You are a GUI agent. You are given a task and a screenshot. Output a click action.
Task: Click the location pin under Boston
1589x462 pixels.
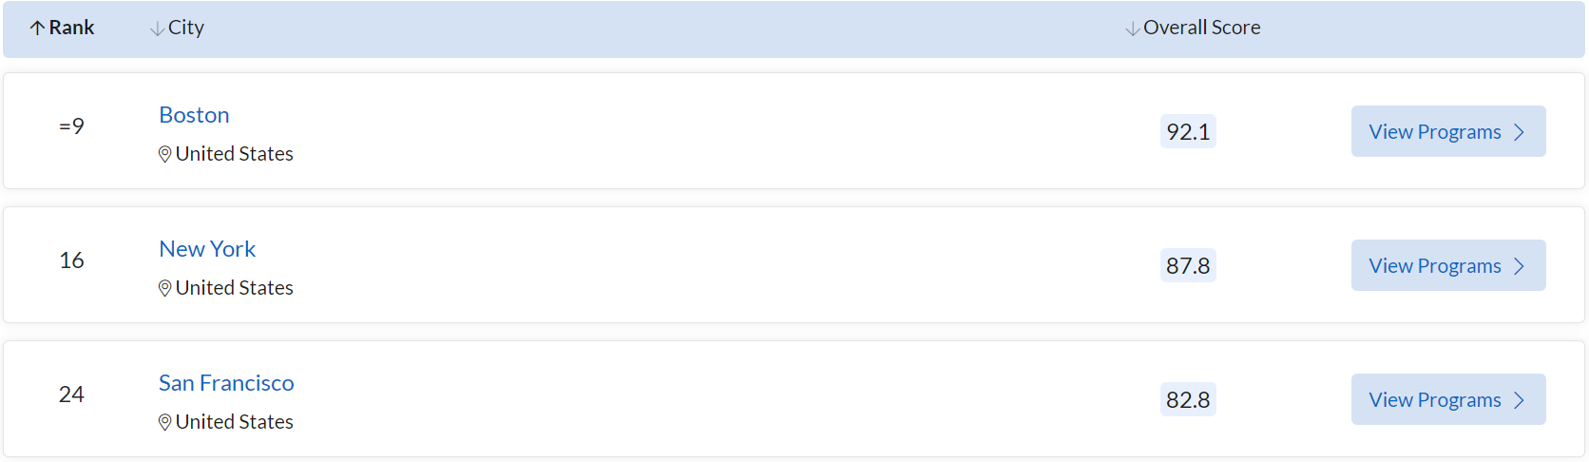pos(164,154)
